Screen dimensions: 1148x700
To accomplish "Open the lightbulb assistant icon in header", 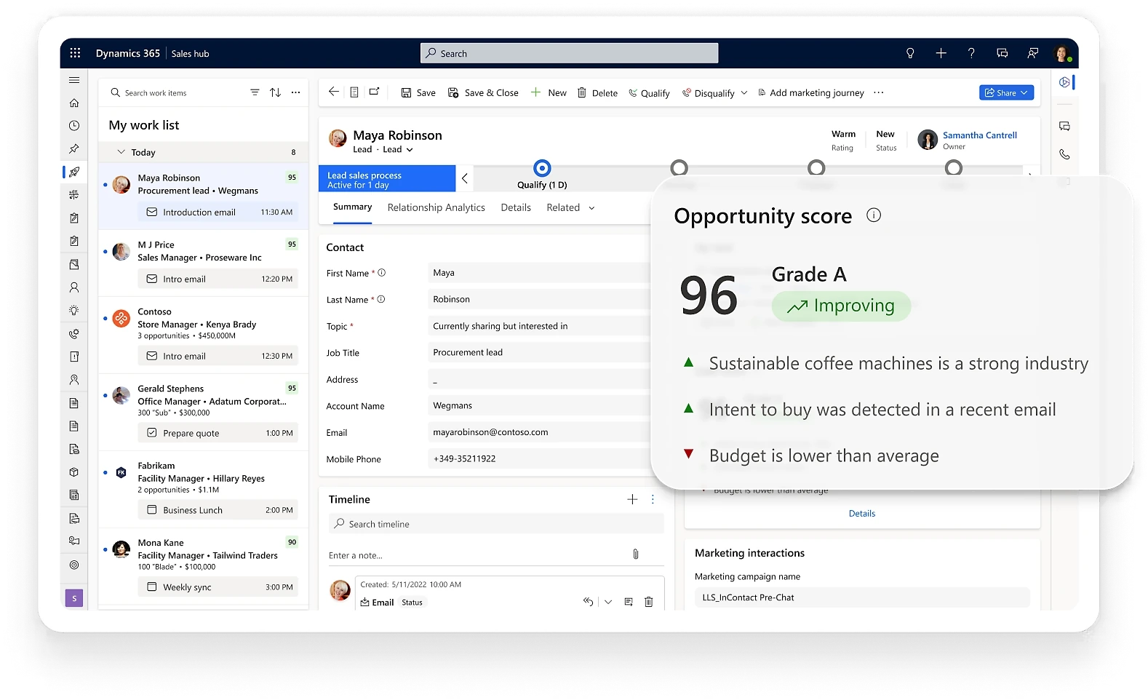I will [910, 53].
